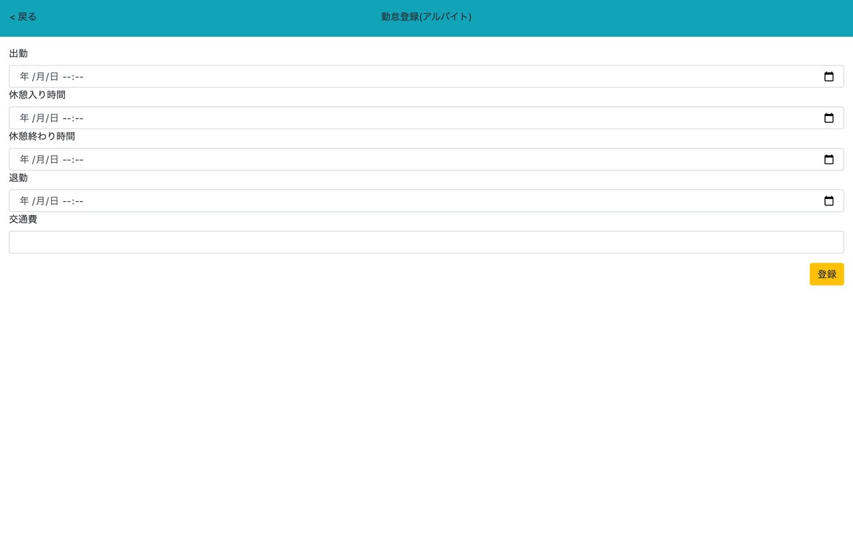Click the 交通費 input field
Viewport: 853px width, 533px height.
point(426,242)
